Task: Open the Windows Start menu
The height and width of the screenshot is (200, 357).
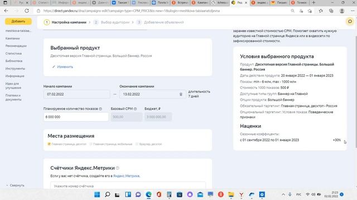Action: 97,194
